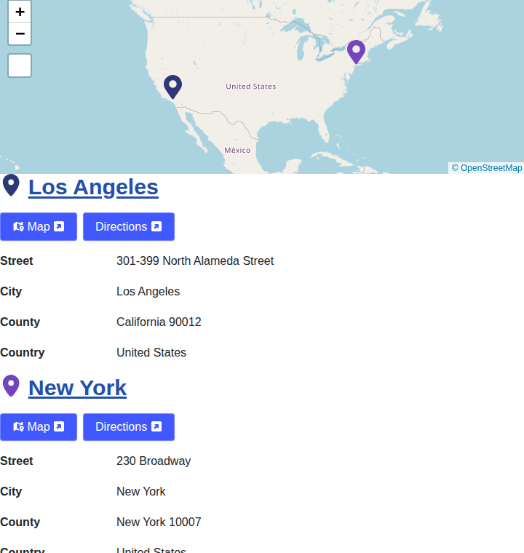524x553 pixels.
Task: Select the dark blue Los Angeles map marker
Action: (x=172, y=86)
